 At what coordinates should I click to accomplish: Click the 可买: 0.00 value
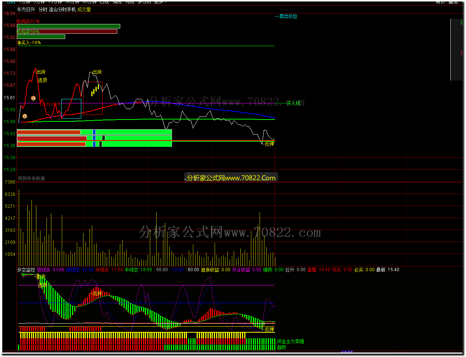click(x=342, y=270)
